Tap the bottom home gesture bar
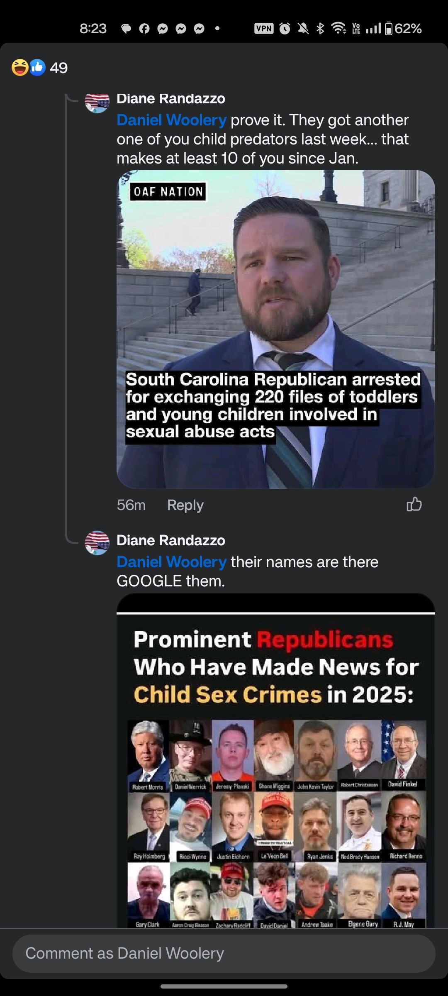The height and width of the screenshot is (996, 448). tap(224, 986)
